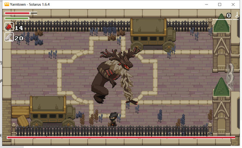Minimize the Yarntown window
The width and height of the screenshot is (242, 148).
[x=206, y=5]
